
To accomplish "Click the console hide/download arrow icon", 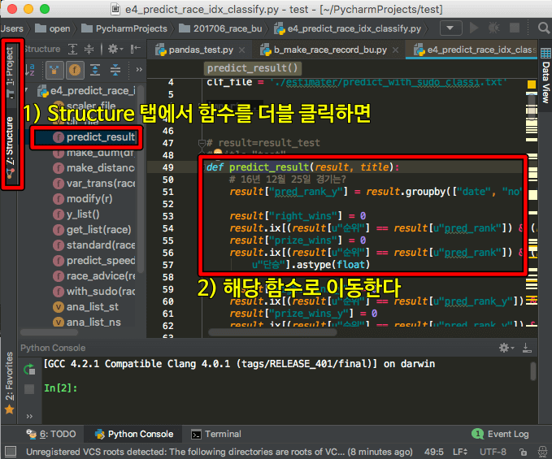I will (527, 348).
